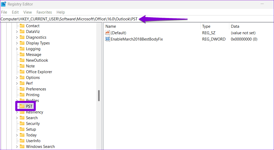Select the Diagnostics folder icon
Screen dimensions: 274x150
tap(22, 37)
